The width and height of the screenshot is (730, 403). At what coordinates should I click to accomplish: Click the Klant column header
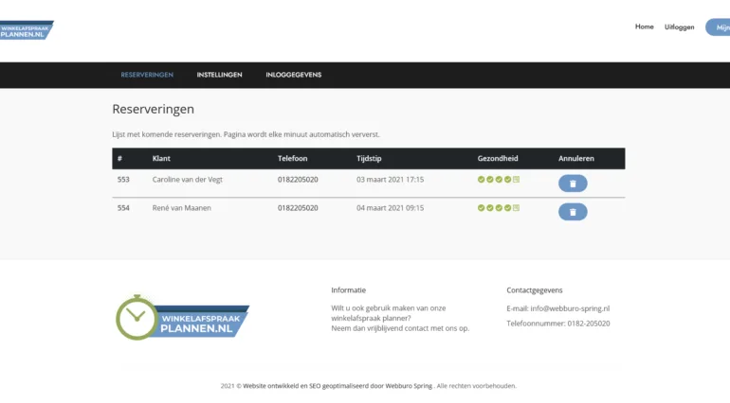click(161, 158)
